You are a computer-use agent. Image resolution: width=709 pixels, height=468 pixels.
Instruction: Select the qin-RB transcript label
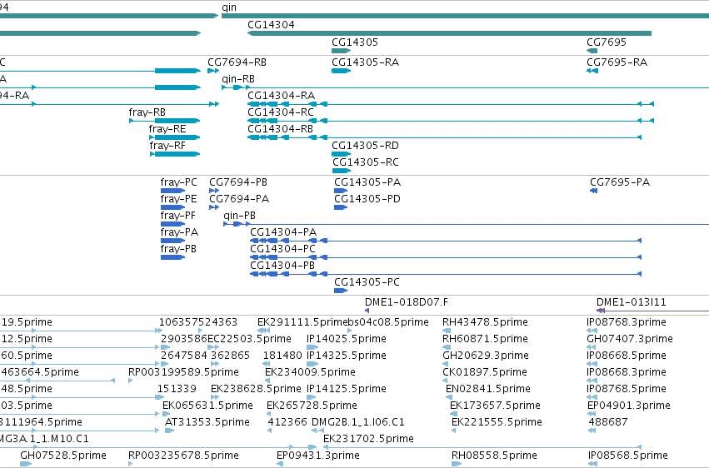(237, 79)
